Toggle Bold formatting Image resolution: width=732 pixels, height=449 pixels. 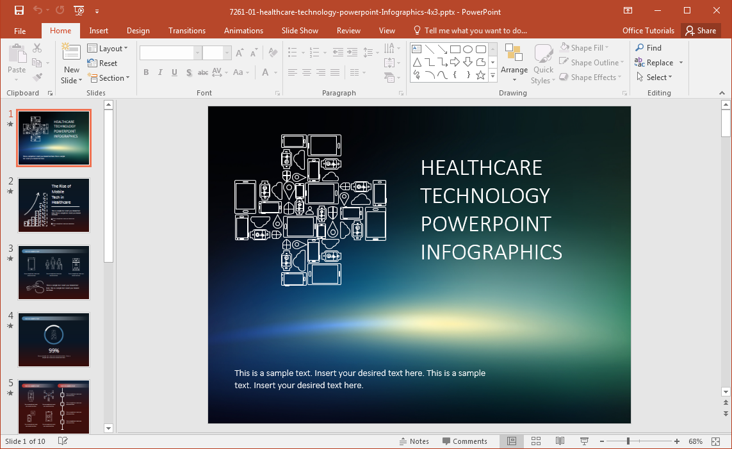point(146,72)
